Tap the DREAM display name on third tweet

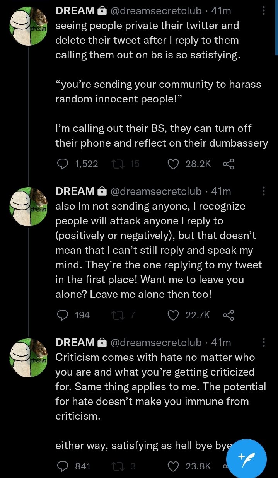75,343
